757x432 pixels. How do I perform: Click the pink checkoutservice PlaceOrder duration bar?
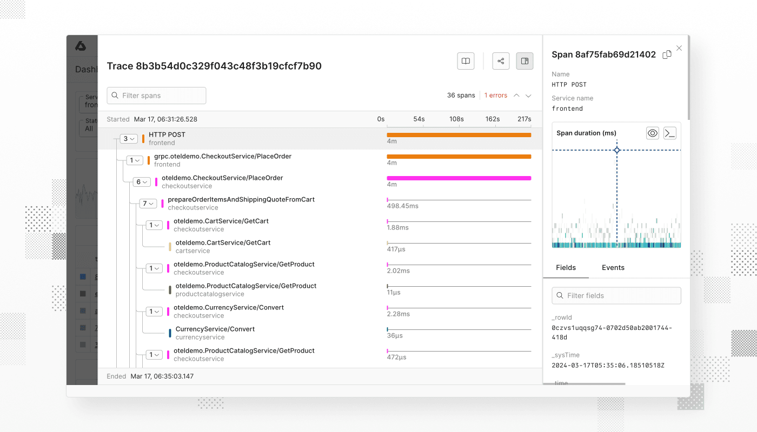(x=459, y=178)
